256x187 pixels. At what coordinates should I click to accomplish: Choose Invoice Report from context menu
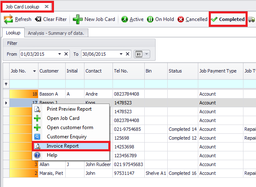(71, 146)
